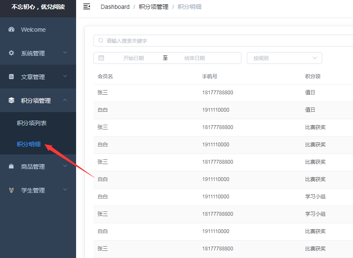The image size is (353, 258).
Task: Click the magnifier icon in search box
Action: pyautogui.click(x=101, y=41)
